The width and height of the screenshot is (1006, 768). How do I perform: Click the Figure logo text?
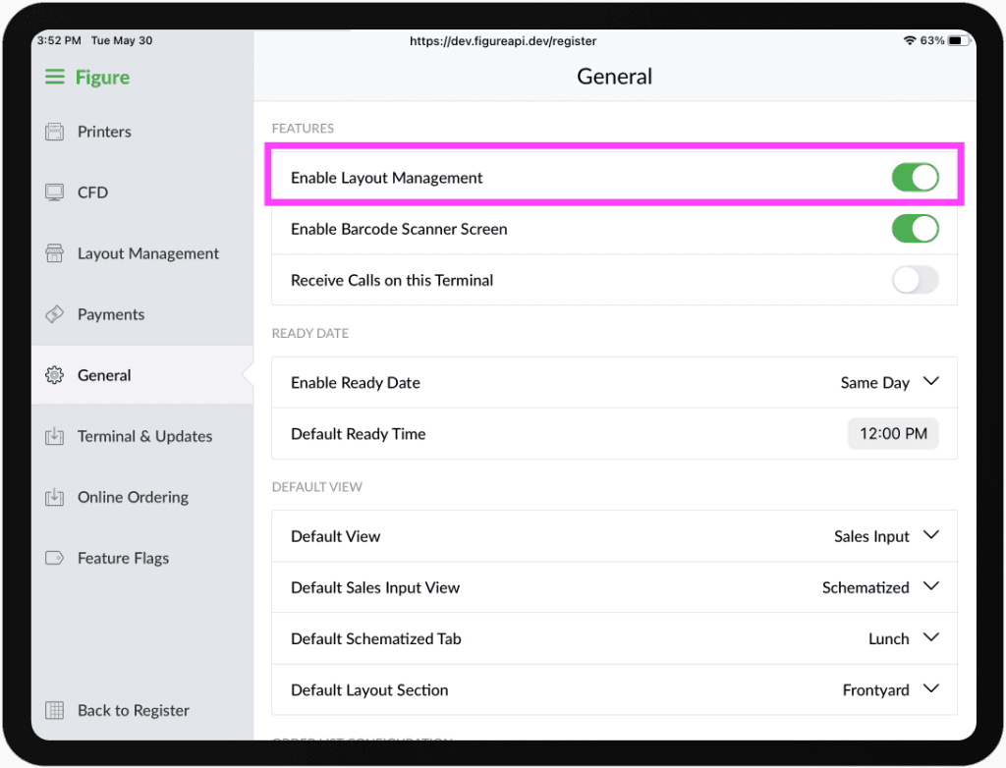coord(102,78)
